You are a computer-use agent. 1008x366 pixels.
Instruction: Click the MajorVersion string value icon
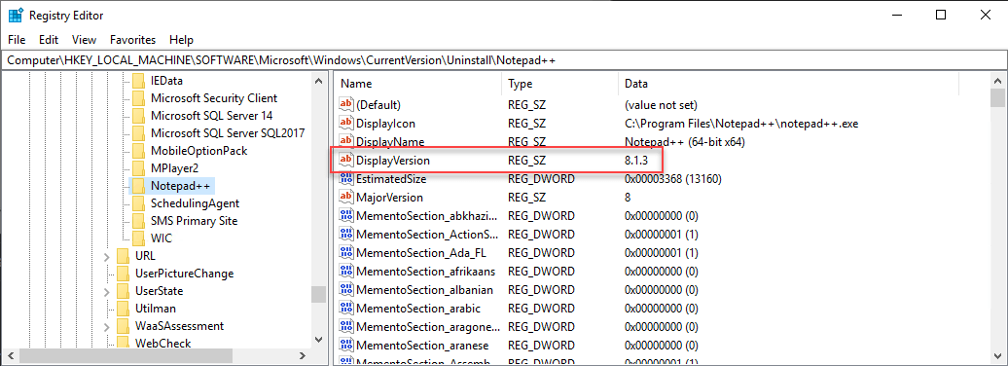(346, 197)
